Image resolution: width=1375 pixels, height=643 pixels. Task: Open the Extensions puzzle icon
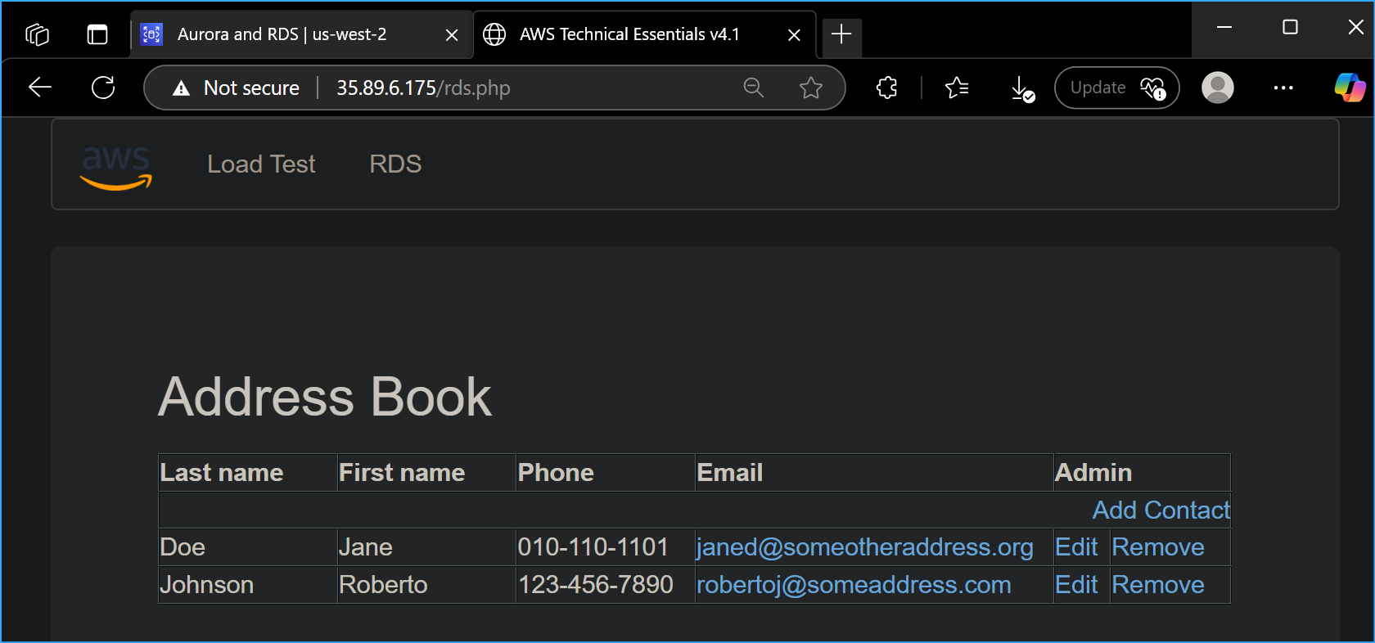click(886, 88)
